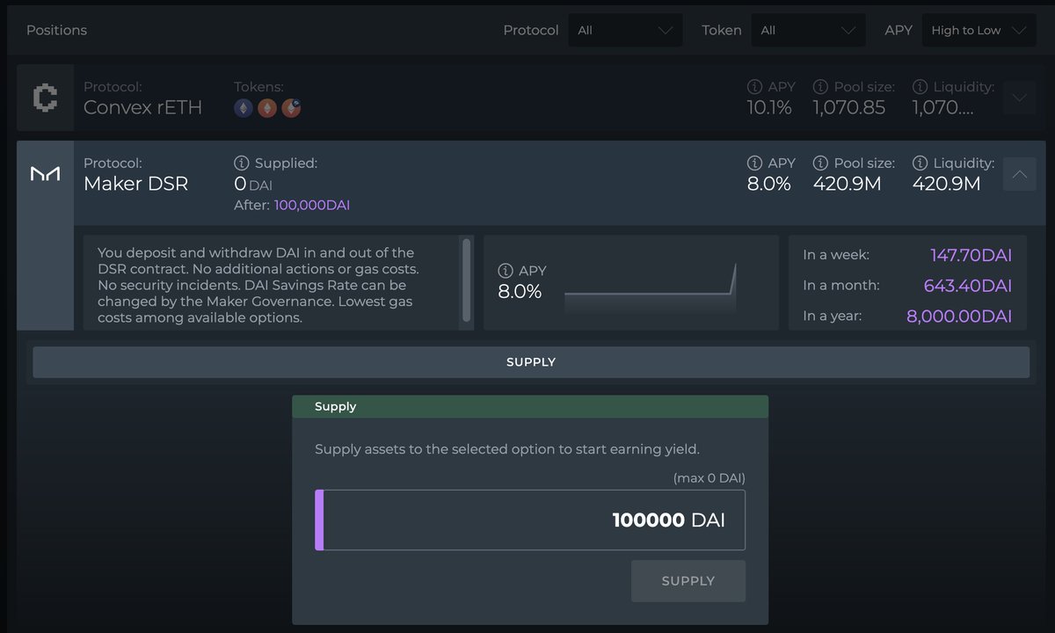Click the Maker DSR description scrollbar

tap(466, 280)
